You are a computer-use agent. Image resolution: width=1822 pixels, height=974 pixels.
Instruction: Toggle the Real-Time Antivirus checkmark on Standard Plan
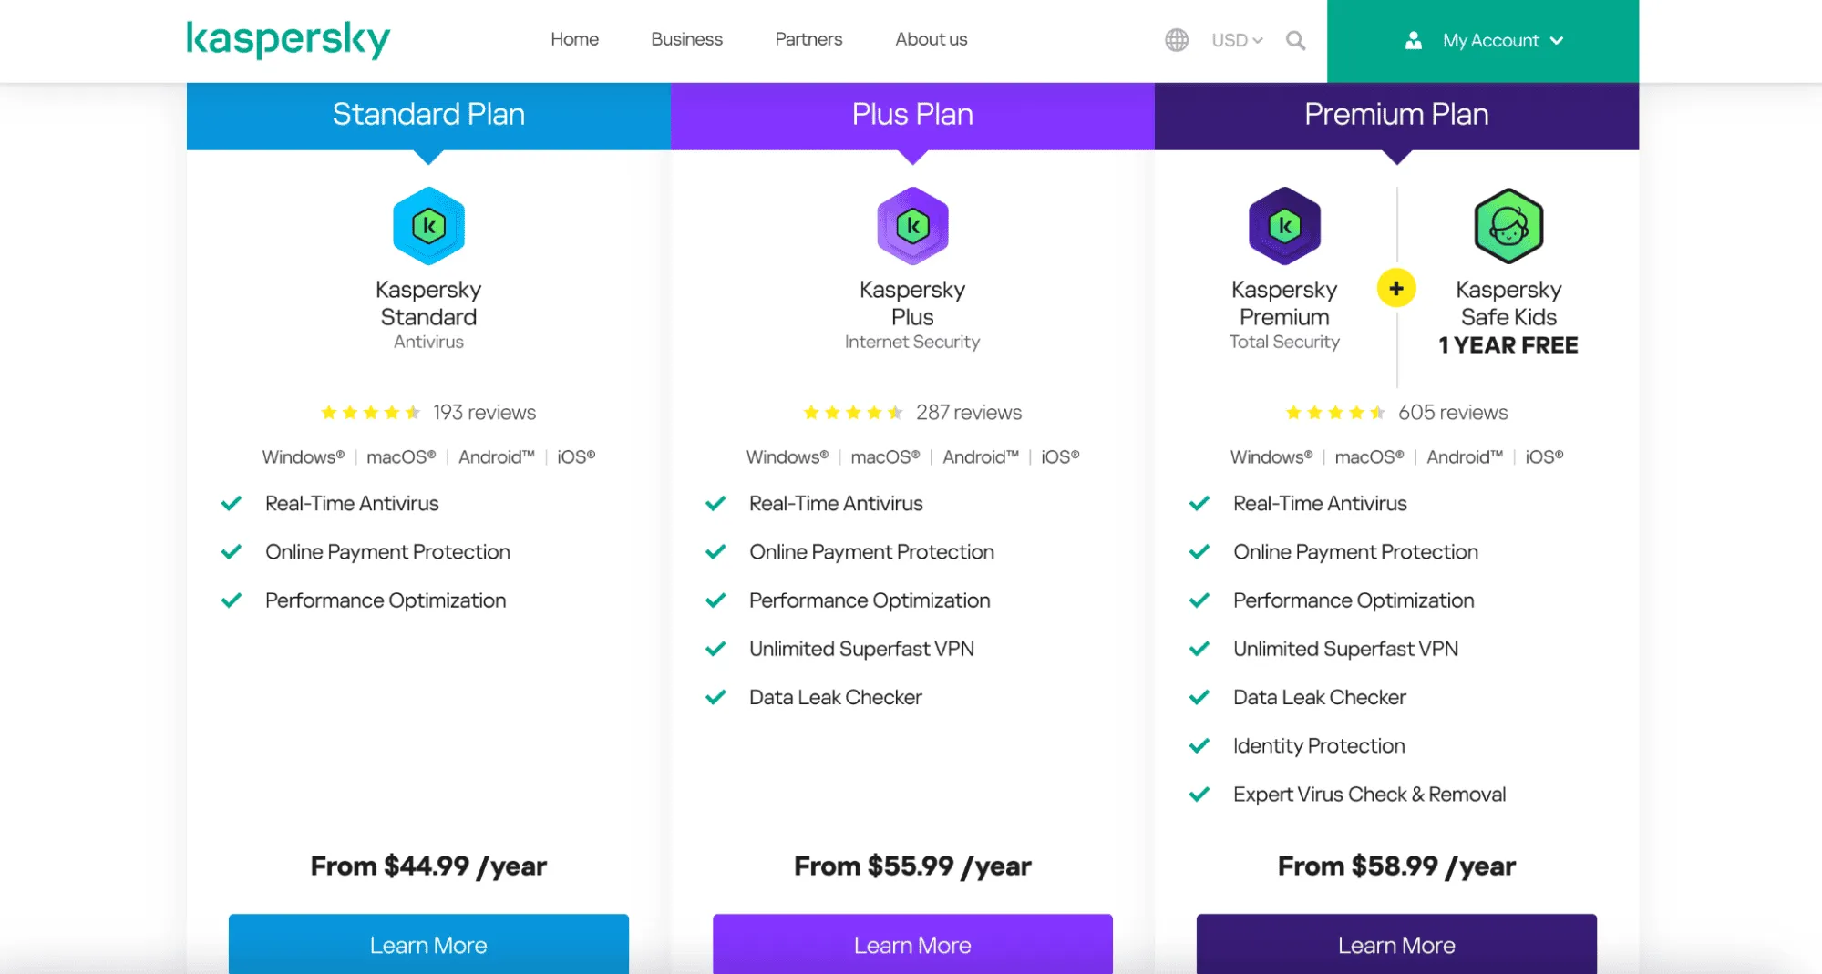point(231,502)
